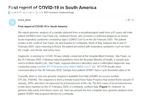Image resolution: width=152 pixels, height=99 pixels.
Task: Follow the real-time RT-PCR protocol link
Action: pos(64,67)
